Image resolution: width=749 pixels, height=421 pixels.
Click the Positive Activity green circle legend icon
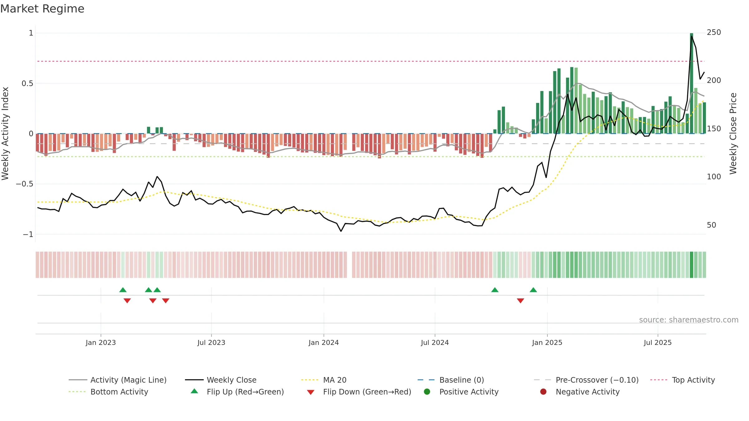427,391
